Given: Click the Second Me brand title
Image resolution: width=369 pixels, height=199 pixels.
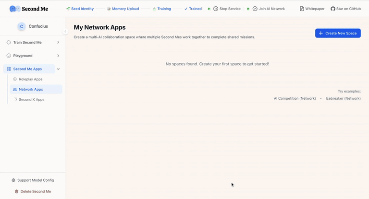Looking at the screenshot, I should click(35, 9).
